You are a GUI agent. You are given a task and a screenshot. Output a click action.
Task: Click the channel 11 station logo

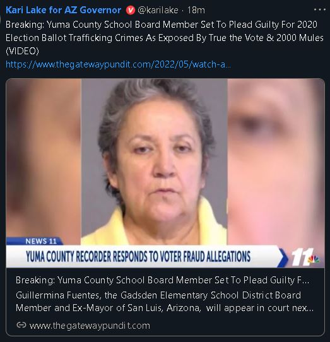(x=301, y=257)
